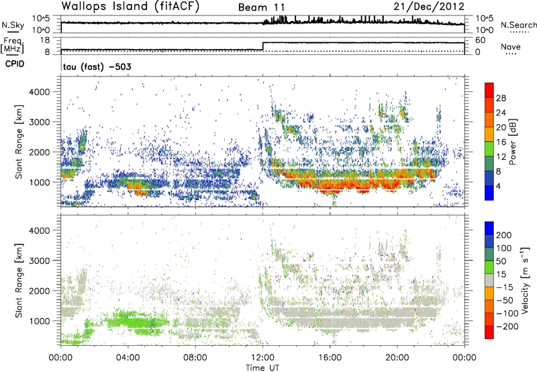Click the 'Time UT' axis label
537x372 pixels.
[x=262, y=367]
